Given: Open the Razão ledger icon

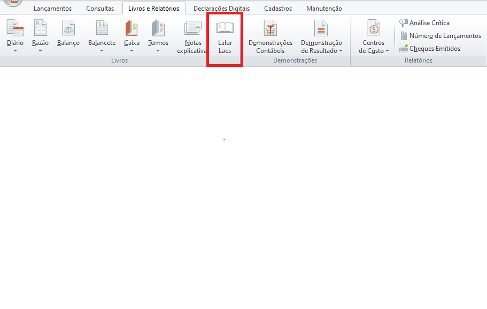Looking at the screenshot, I should pos(41,28).
